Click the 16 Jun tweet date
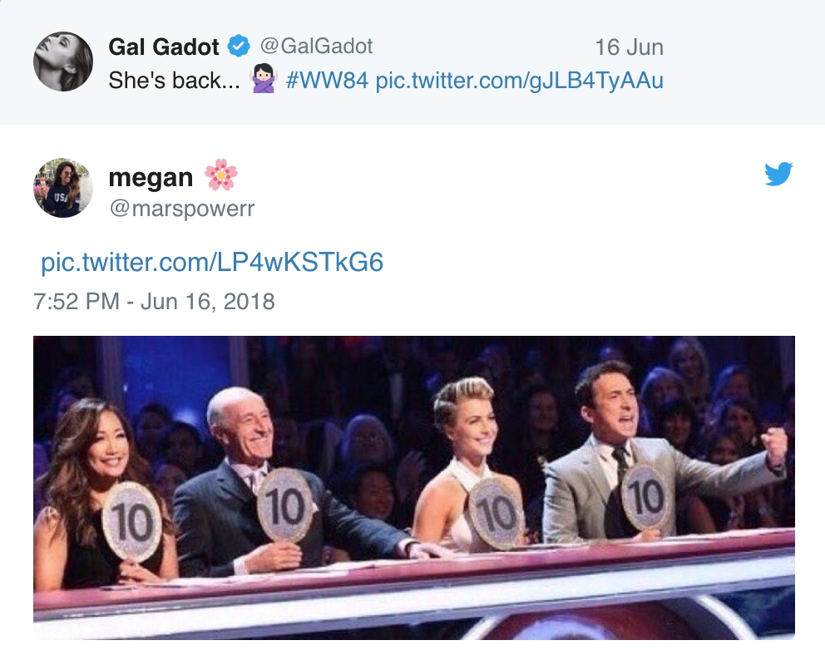Viewport: 825px width, 655px height. pyautogui.click(x=629, y=47)
